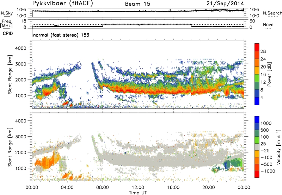The image size is (282, 195).
Task: Click the '4' tick on the Power colorbar
Action: click(x=262, y=97)
